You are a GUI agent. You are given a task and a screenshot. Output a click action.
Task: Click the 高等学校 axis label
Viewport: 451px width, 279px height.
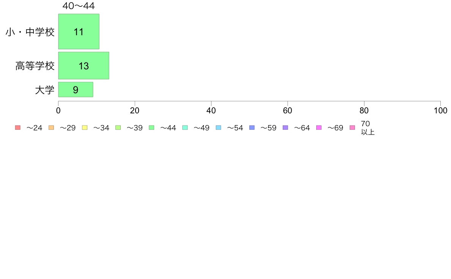(35, 66)
